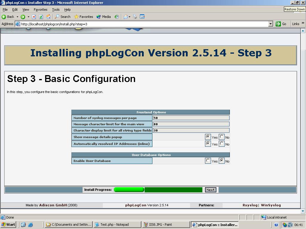306x229 pixels.
Task: Open the Start menu
Action: pos(8,225)
